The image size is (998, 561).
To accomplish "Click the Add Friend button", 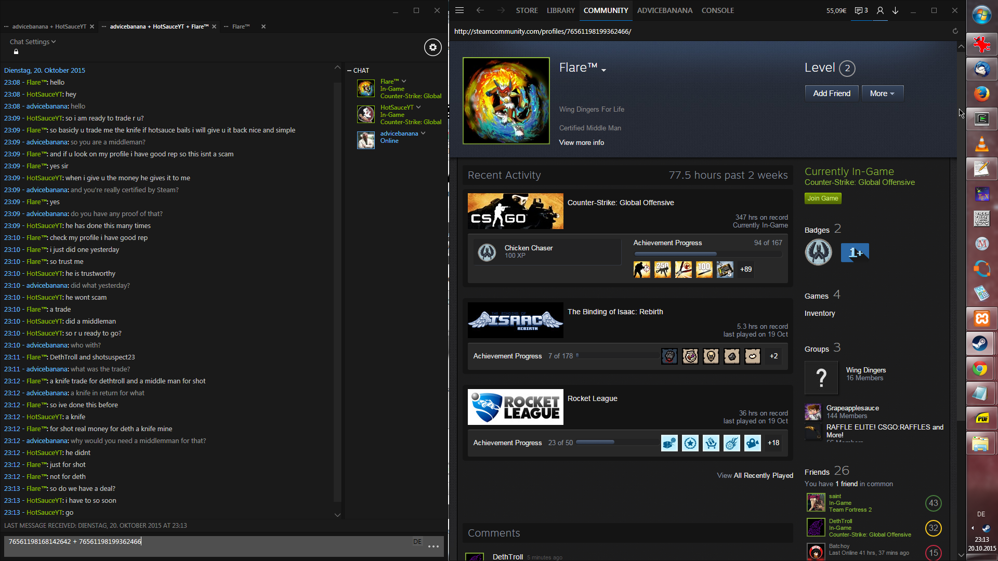I will tap(831, 94).
